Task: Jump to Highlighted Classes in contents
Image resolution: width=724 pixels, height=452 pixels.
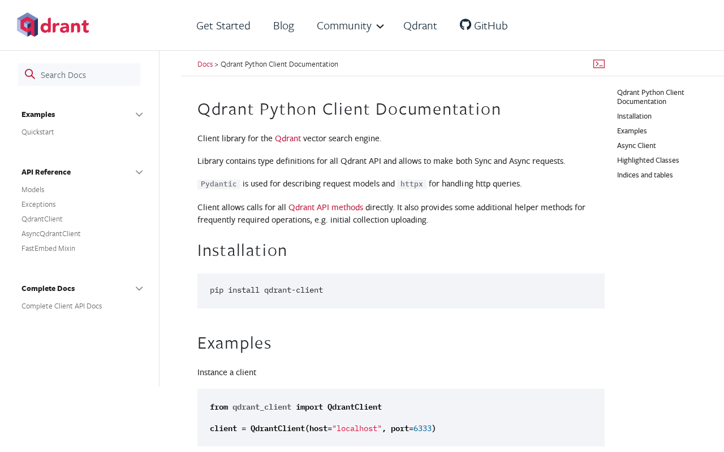Action: coord(648,160)
